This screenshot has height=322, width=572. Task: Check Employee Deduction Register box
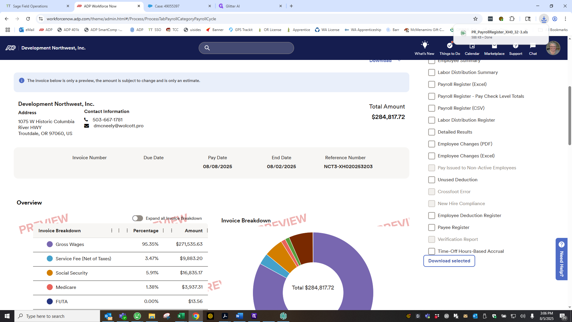[431, 216]
